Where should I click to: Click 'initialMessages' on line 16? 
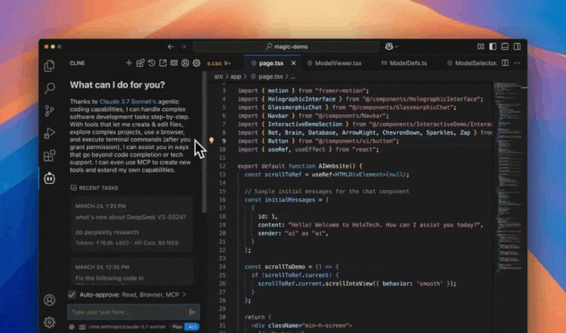tap(290, 200)
